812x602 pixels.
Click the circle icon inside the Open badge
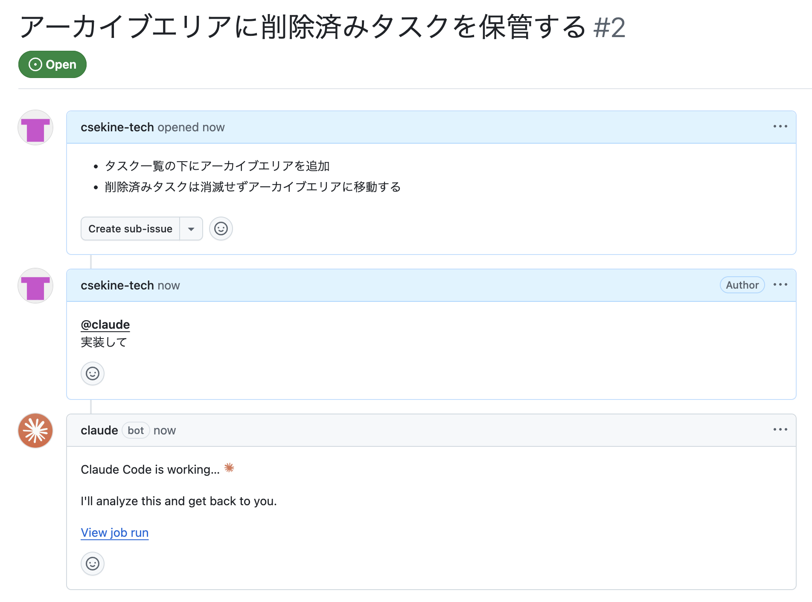35,64
